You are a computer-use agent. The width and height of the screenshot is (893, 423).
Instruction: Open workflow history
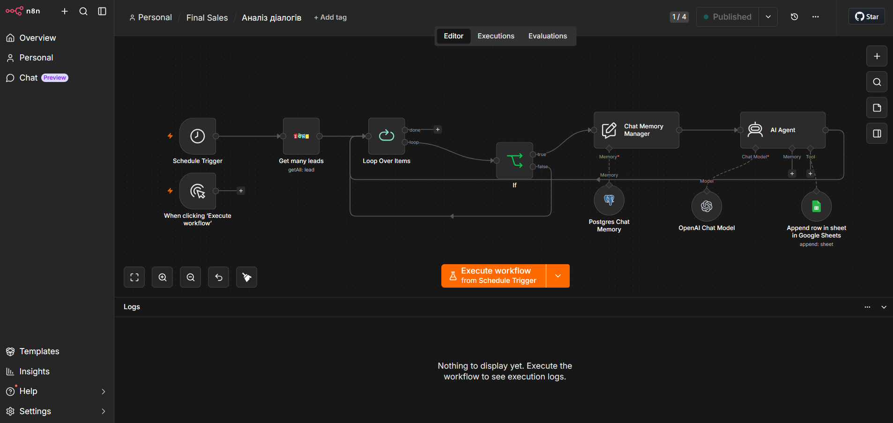pyautogui.click(x=794, y=17)
